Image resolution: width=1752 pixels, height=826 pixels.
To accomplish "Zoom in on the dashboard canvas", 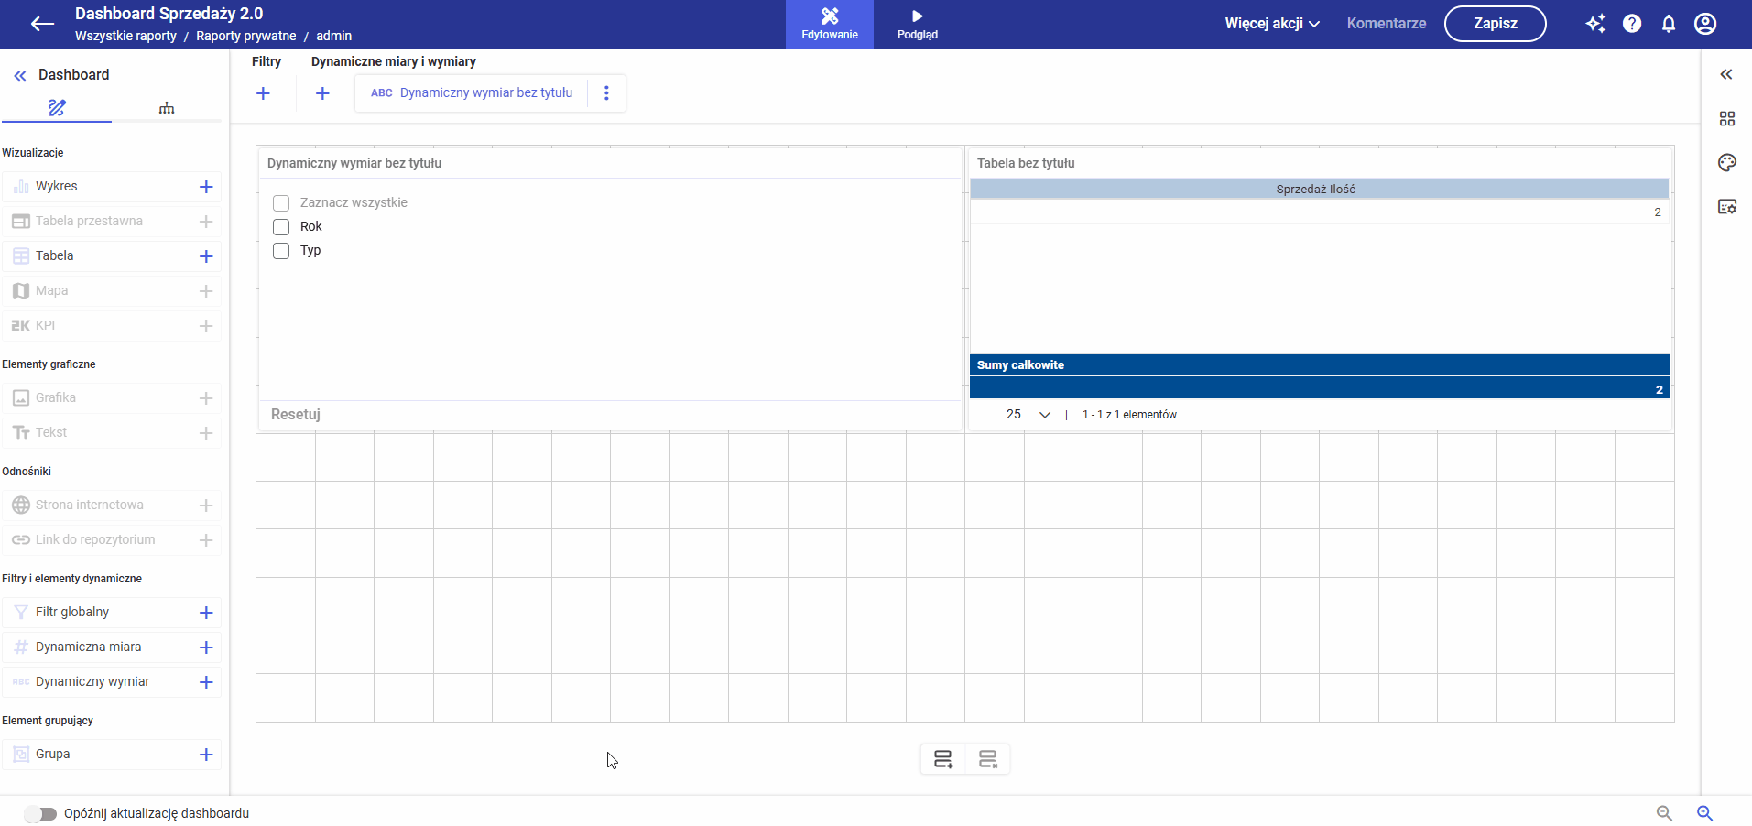I will (x=1704, y=813).
